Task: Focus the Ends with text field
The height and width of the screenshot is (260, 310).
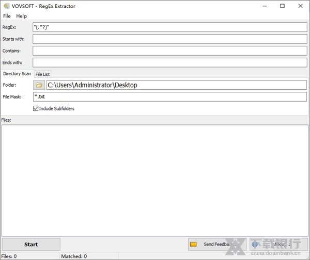Action: (170, 62)
